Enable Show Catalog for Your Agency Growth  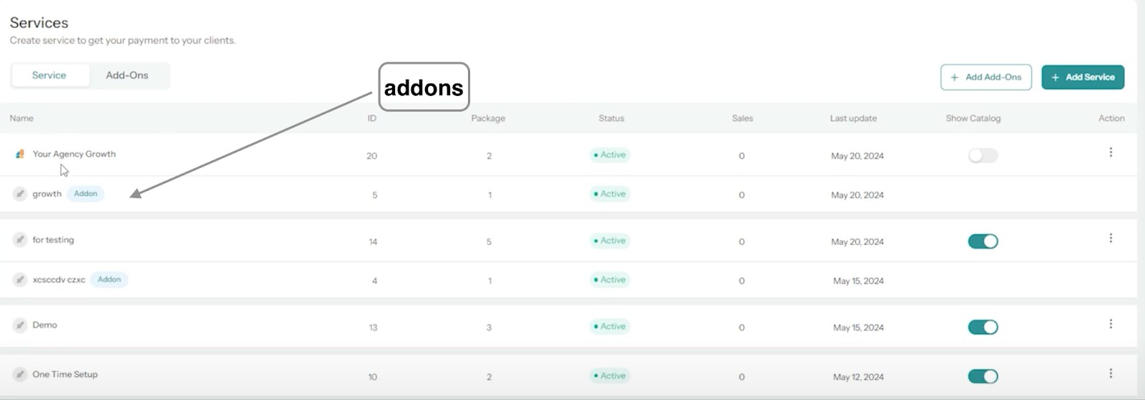(983, 155)
